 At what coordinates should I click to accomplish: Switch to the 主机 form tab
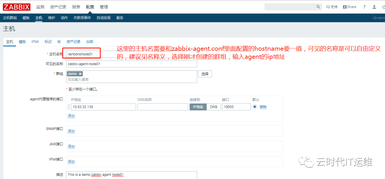click(10, 42)
